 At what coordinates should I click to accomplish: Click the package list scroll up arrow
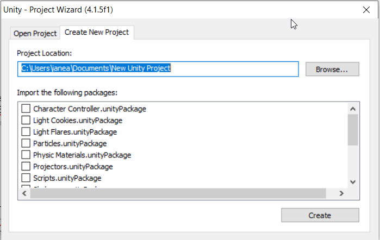point(353,109)
